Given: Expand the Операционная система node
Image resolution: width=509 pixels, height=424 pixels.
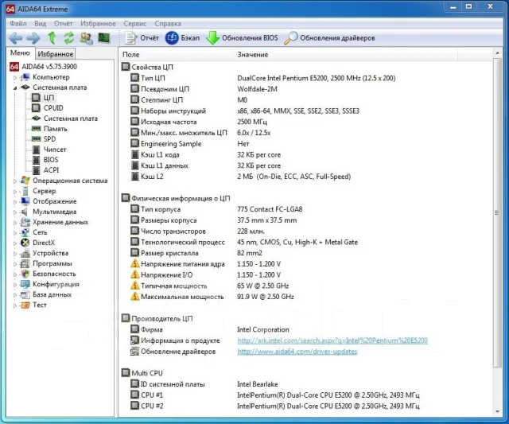Looking at the screenshot, I should click(15, 181).
